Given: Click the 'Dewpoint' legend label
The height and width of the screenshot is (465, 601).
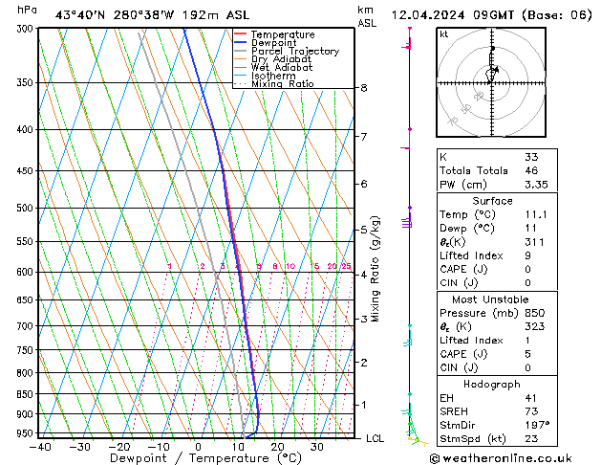Looking at the screenshot, I should click(273, 43).
